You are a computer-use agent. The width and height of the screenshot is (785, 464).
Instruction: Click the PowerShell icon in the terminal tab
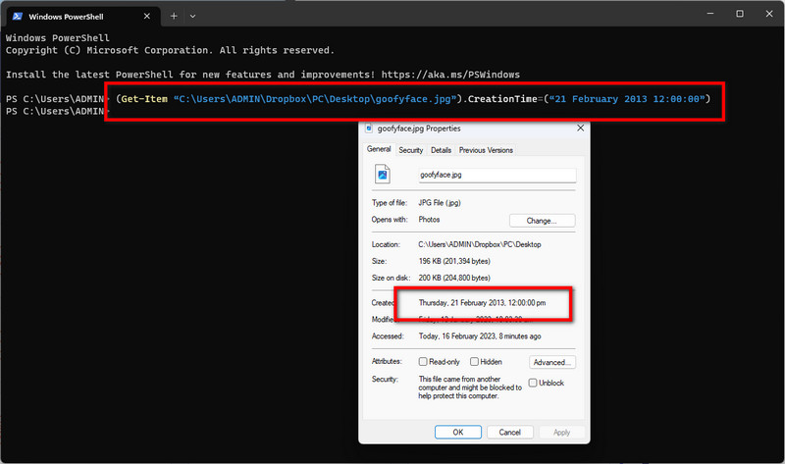point(18,16)
